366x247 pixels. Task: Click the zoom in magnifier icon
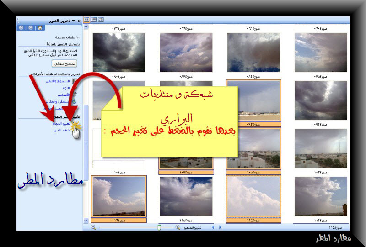(x=178, y=227)
